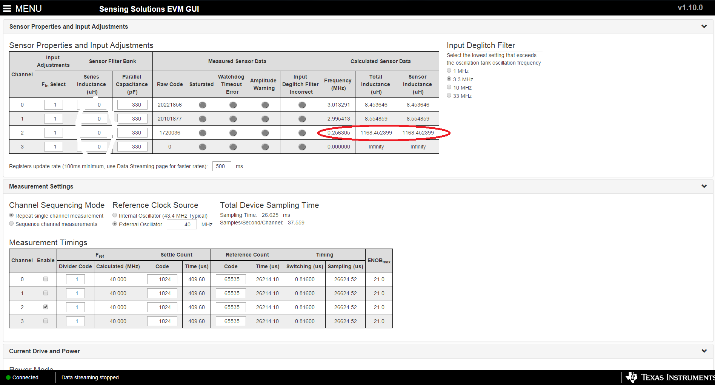
Task: Edit channel 1 Series Inductance field
Action: 92,119
